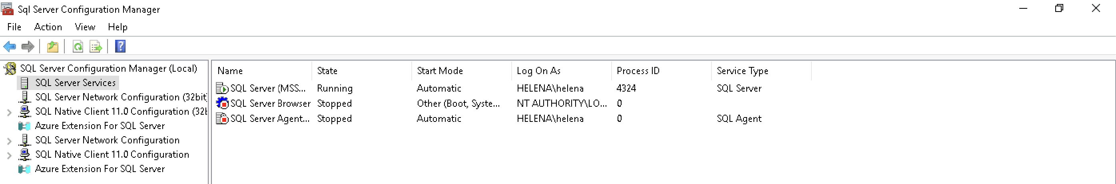Screen dimensions: 1116x184
Task: Click the Forward arrow toolbar icon
Action: (28, 46)
